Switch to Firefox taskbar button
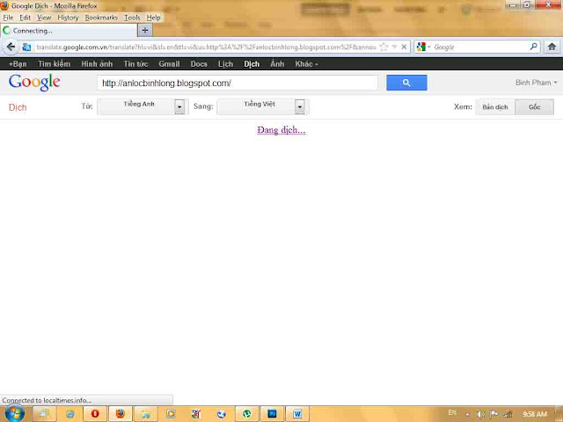 [121, 414]
